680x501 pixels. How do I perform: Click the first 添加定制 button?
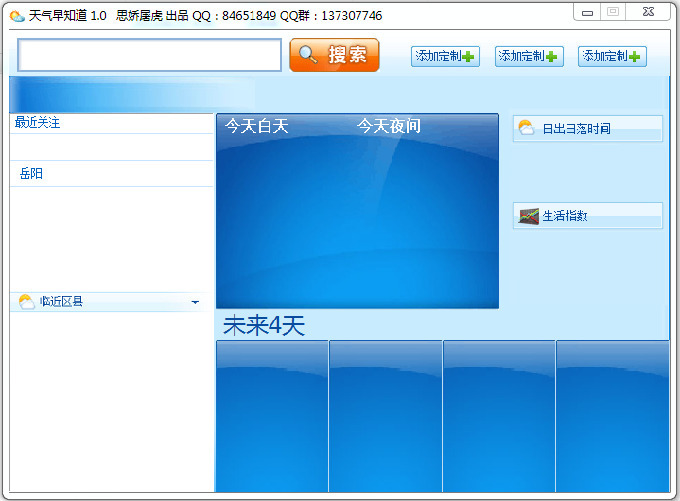[x=445, y=57]
